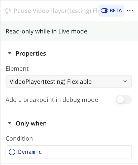Click the Dynamic condition link
Screen dimensions: 138x165
point(30,152)
